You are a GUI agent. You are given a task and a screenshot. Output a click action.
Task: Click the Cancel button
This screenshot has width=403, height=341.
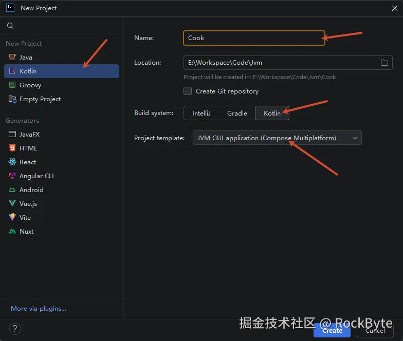375,331
